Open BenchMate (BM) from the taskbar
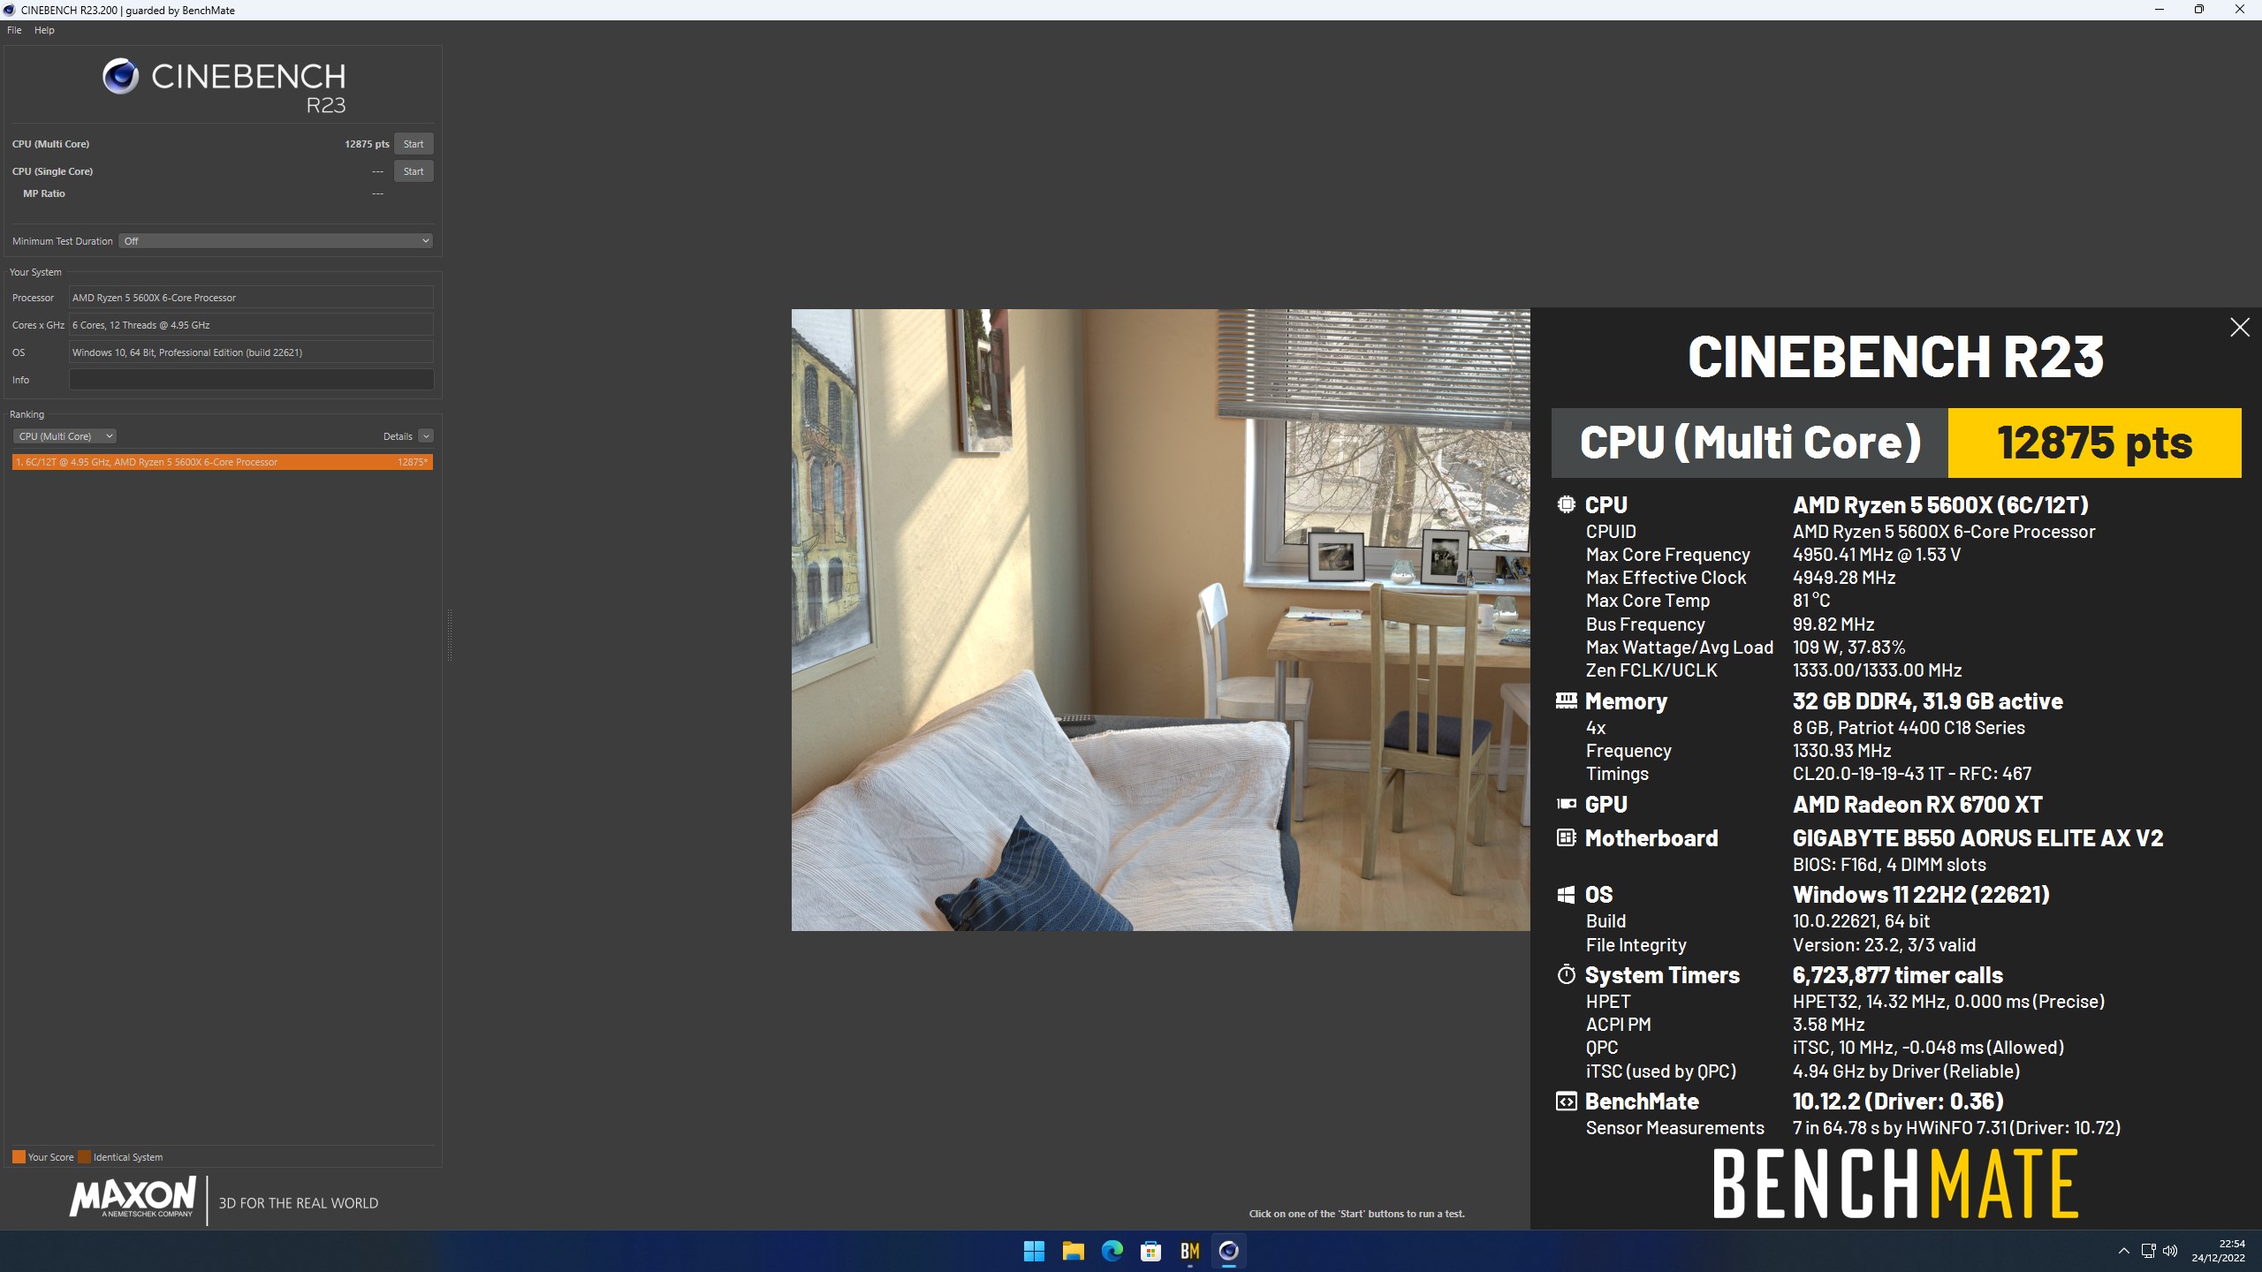Image resolution: width=2262 pixels, height=1272 pixels. tap(1189, 1251)
